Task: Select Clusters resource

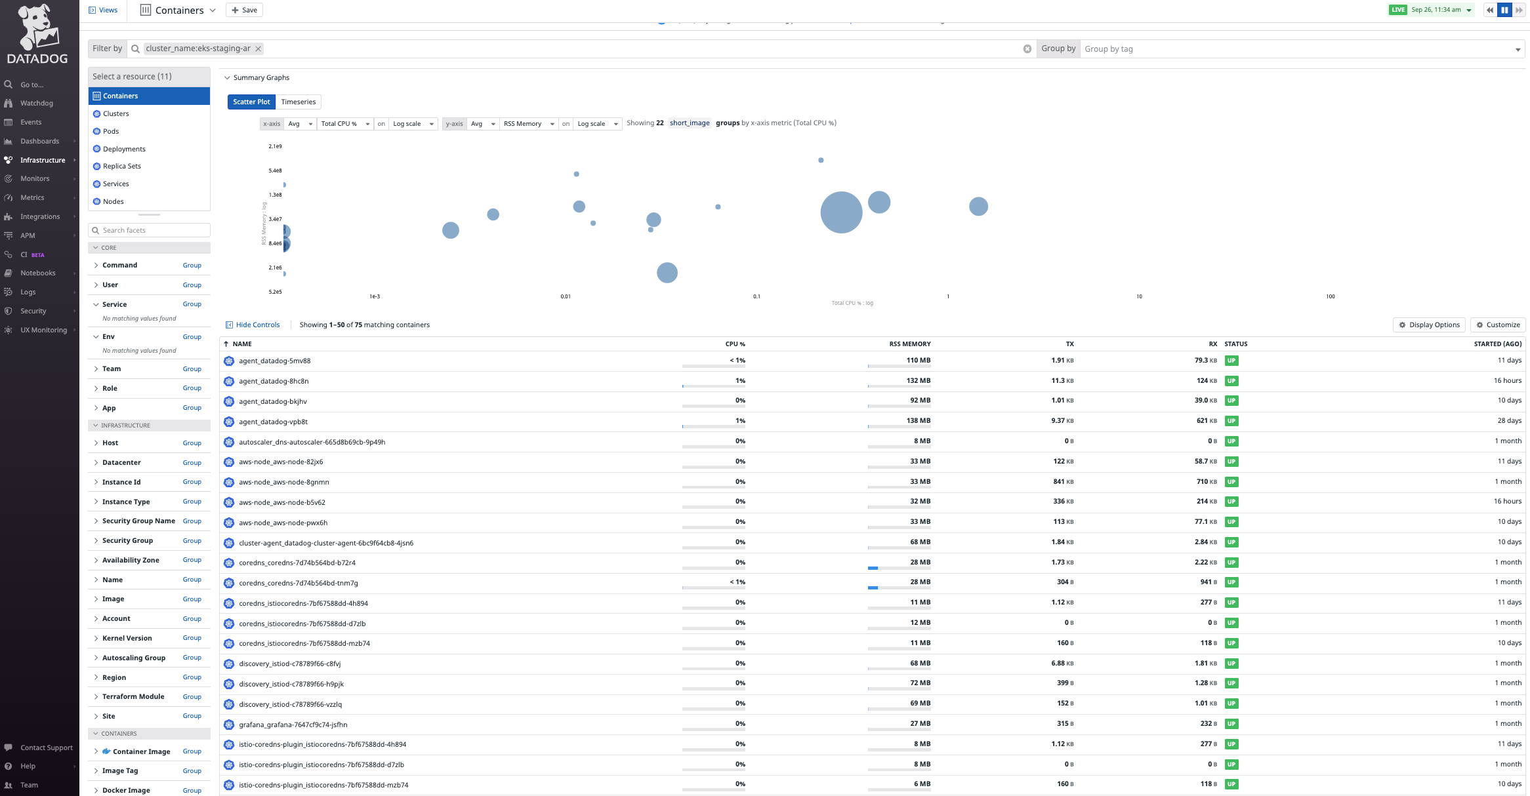Action: [149, 113]
